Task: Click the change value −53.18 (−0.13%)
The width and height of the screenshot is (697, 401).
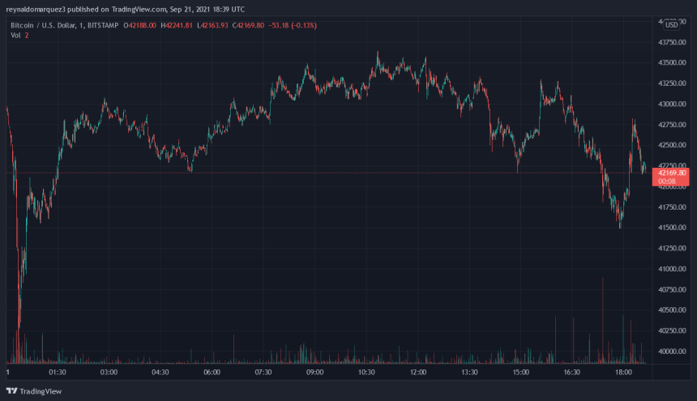Action: click(x=293, y=25)
